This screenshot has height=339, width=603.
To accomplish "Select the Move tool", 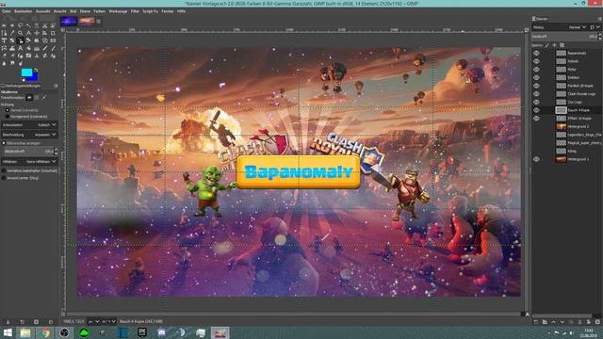I will pos(37,33).
